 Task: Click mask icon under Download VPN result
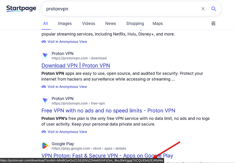click(x=44, y=87)
